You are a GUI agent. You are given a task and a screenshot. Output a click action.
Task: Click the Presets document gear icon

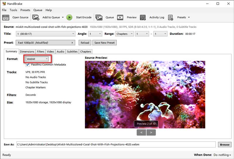tap(171, 18)
